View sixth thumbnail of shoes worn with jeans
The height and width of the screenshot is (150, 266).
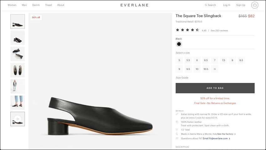click(18, 103)
